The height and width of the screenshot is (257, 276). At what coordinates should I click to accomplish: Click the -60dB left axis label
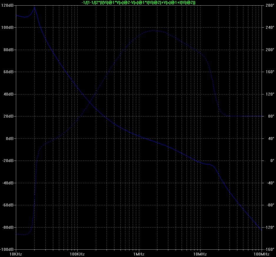point(8,205)
